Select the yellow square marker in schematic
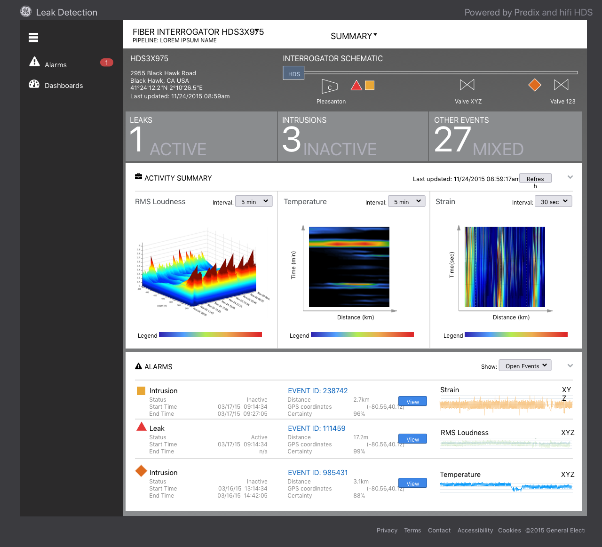Screen dimensions: 602x547 click(370, 85)
